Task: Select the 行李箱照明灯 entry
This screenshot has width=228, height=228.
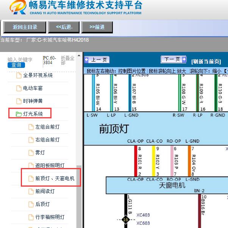Action: 50,217
